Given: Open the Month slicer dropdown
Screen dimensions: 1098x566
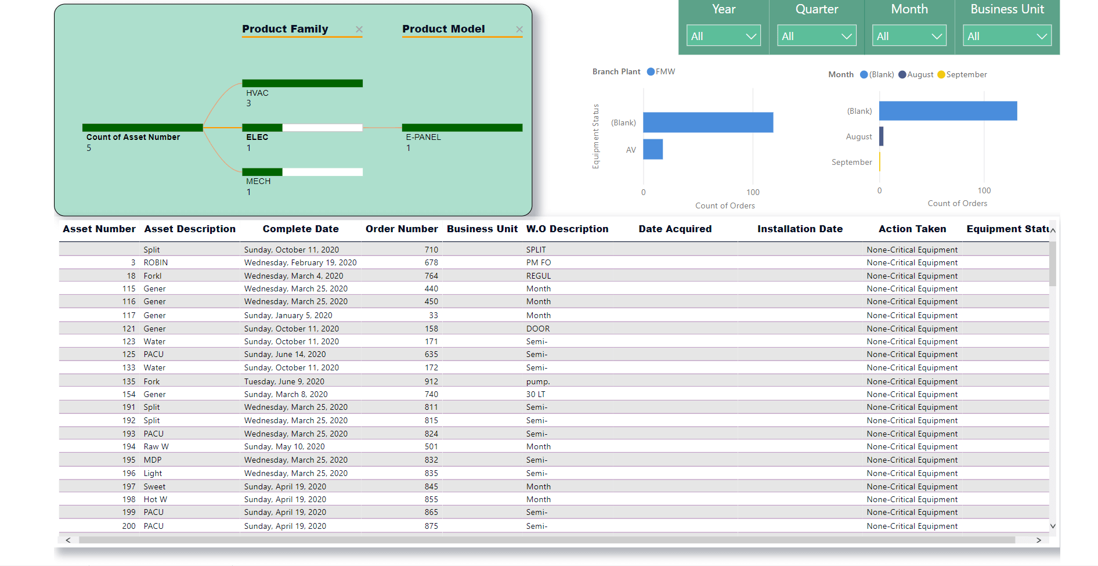Looking at the screenshot, I should [909, 36].
